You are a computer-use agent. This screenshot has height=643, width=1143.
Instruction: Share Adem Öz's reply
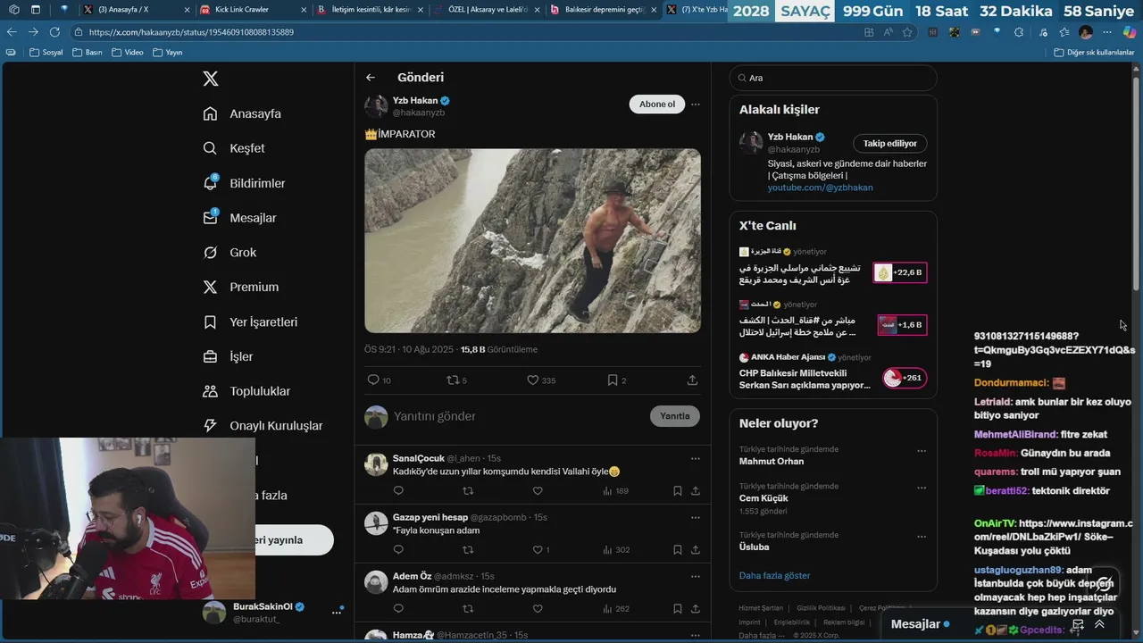tap(695, 608)
